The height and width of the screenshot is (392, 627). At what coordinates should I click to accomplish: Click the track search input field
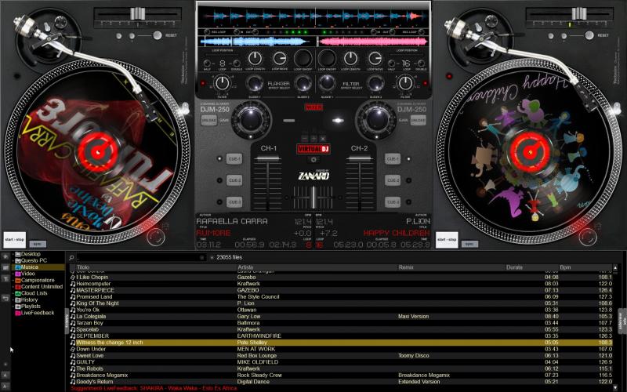pos(141,258)
